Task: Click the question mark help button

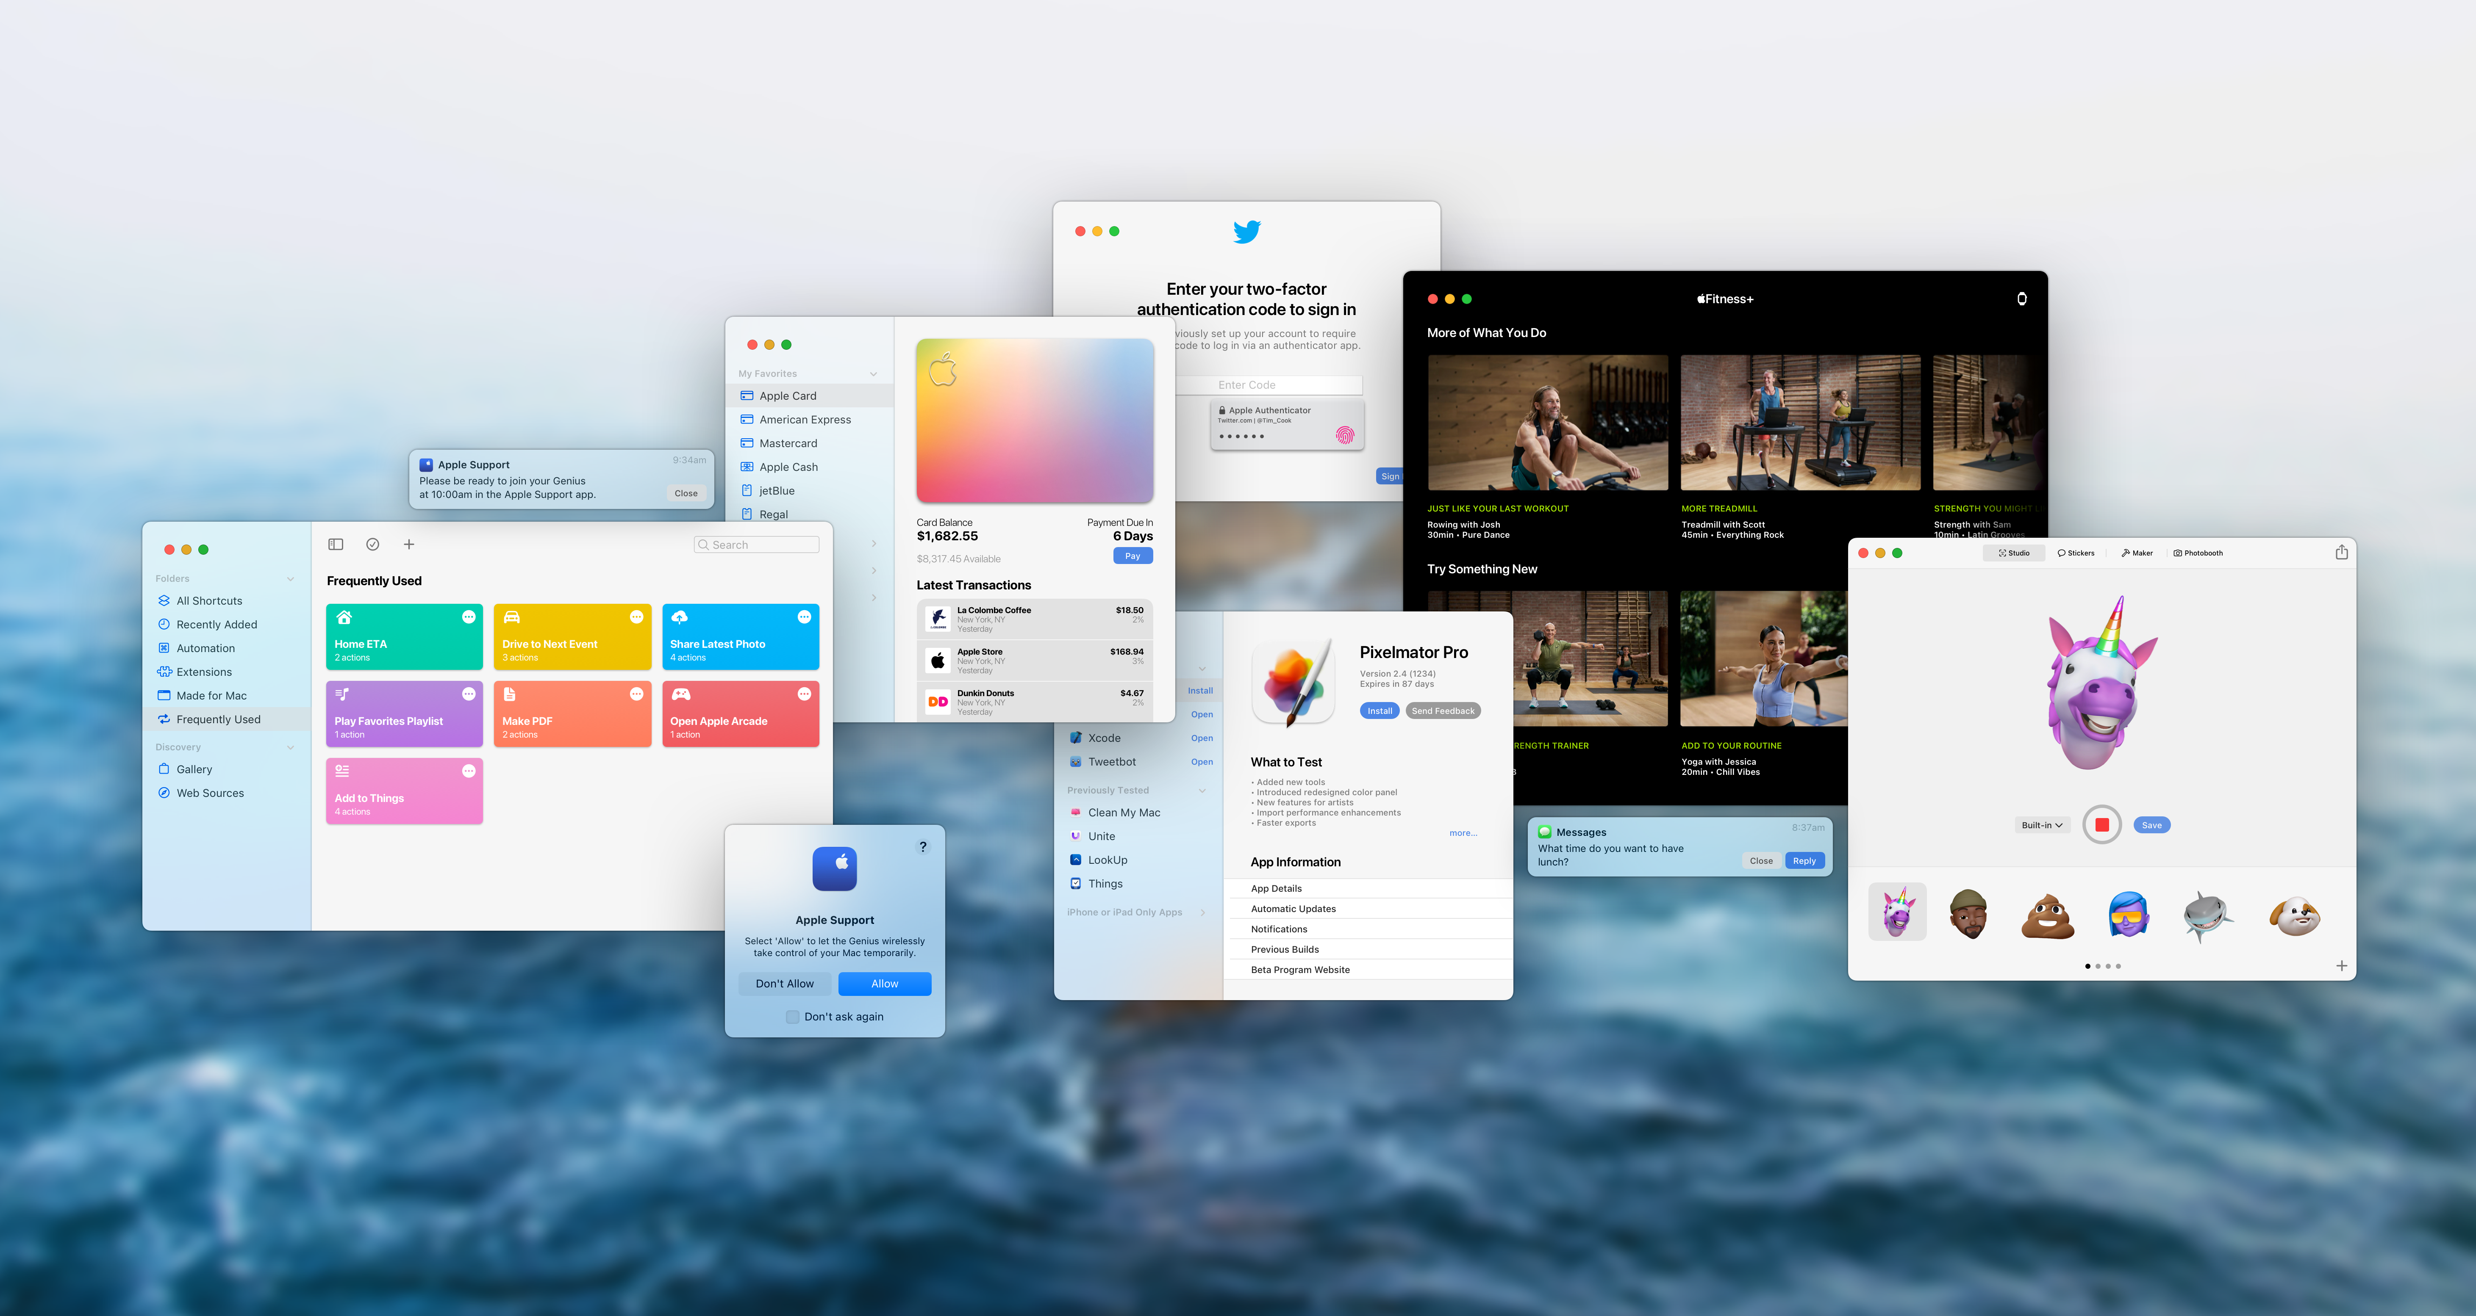Action: [x=923, y=846]
